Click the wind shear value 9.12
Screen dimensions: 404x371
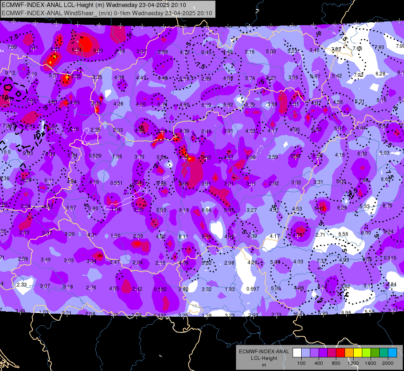[x=10, y=73]
